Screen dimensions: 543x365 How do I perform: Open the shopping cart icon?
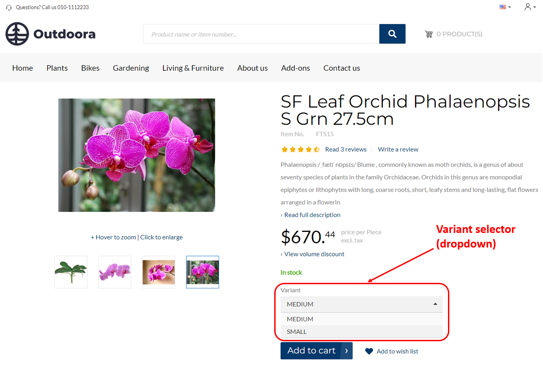[429, 34]
